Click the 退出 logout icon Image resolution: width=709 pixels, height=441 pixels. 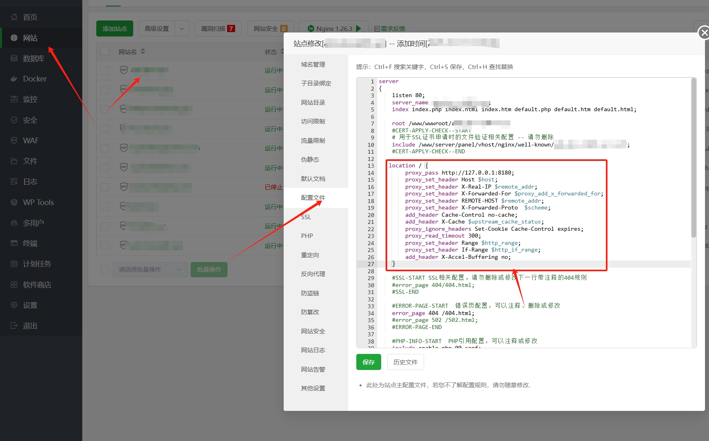point(14,325)
